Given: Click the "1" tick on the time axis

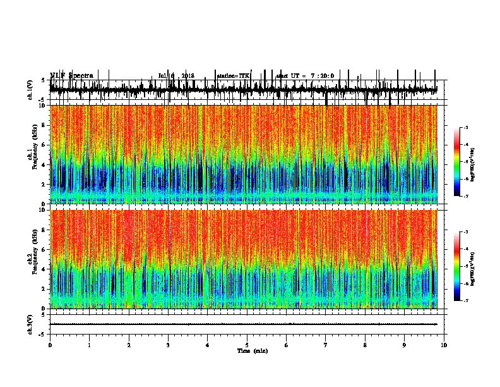Looking at the screenshot, I should tap(89, 345).
